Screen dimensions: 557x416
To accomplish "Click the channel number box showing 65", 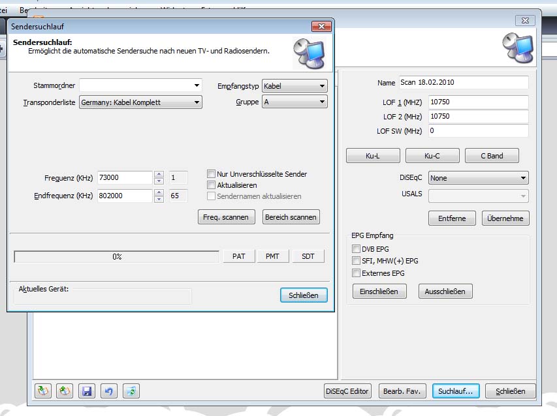I will (178, 196).
